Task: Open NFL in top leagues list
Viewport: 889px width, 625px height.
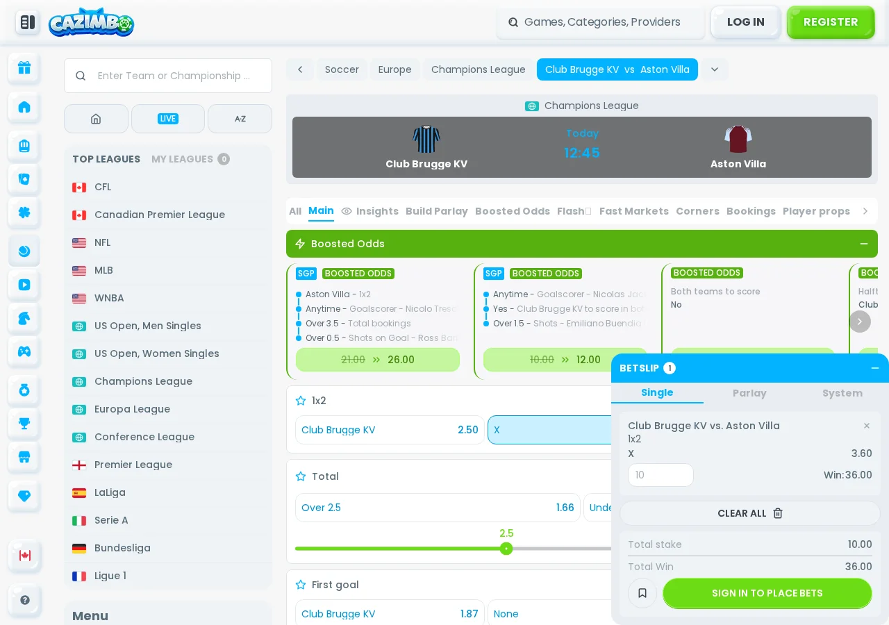Action: tap(167, 242)
